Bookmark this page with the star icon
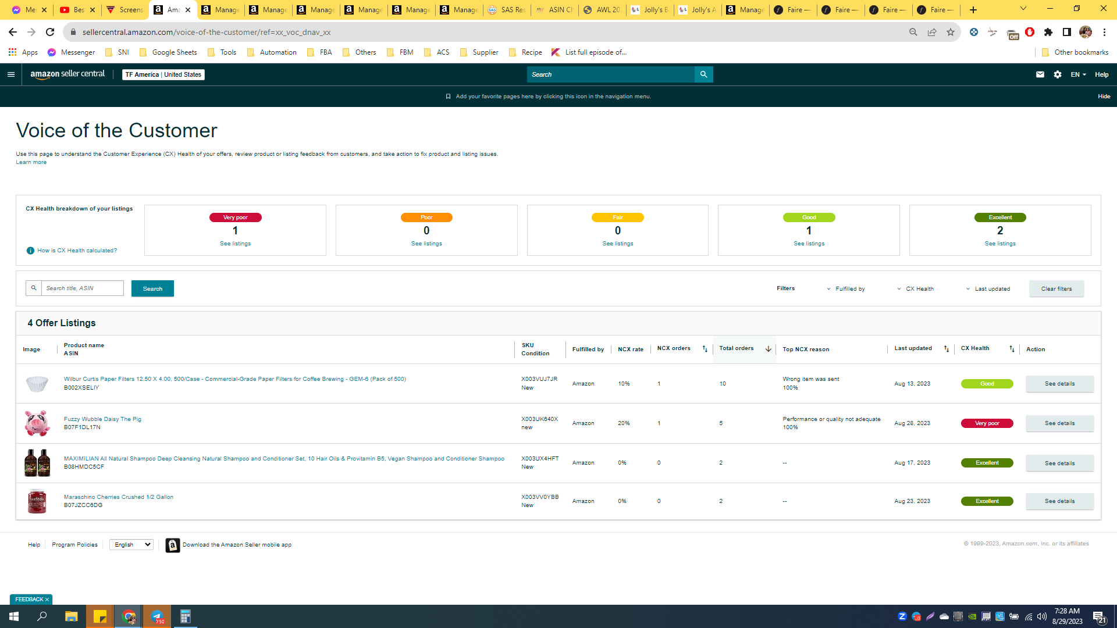This screenshot has height=628, width=1117. pos(951,32)
